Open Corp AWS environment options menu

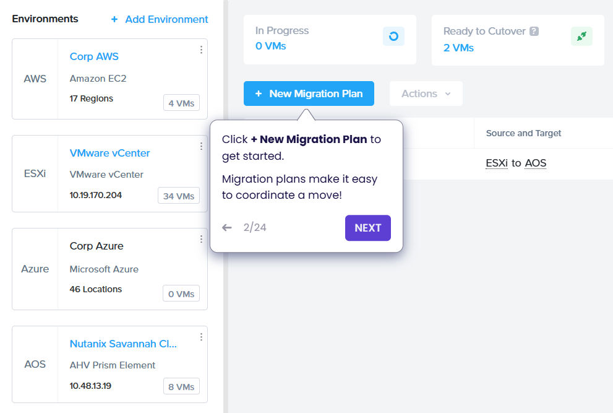201,50
